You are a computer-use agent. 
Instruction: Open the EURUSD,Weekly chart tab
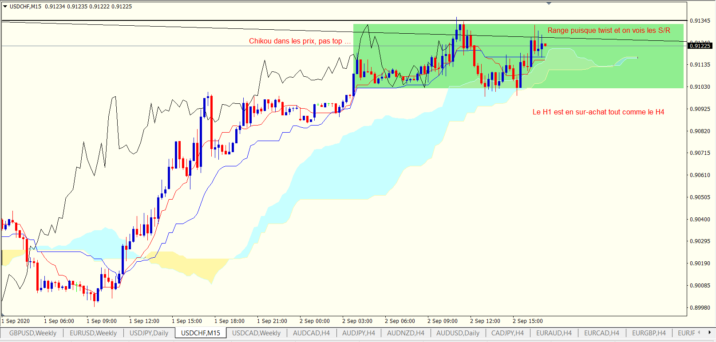coord(93,333)
